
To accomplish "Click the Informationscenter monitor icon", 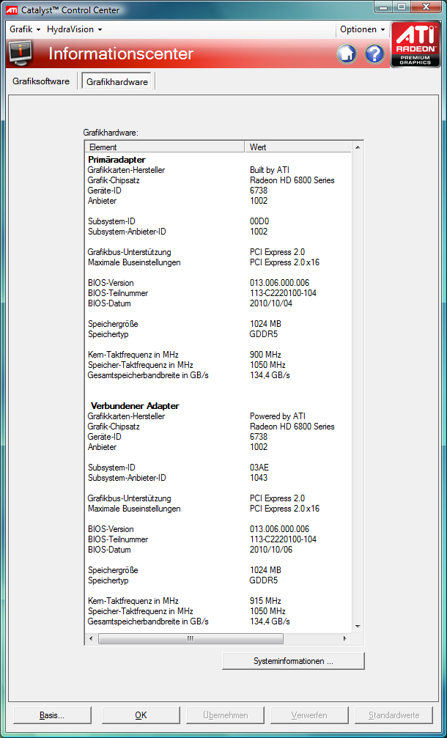I will point(20,53).
